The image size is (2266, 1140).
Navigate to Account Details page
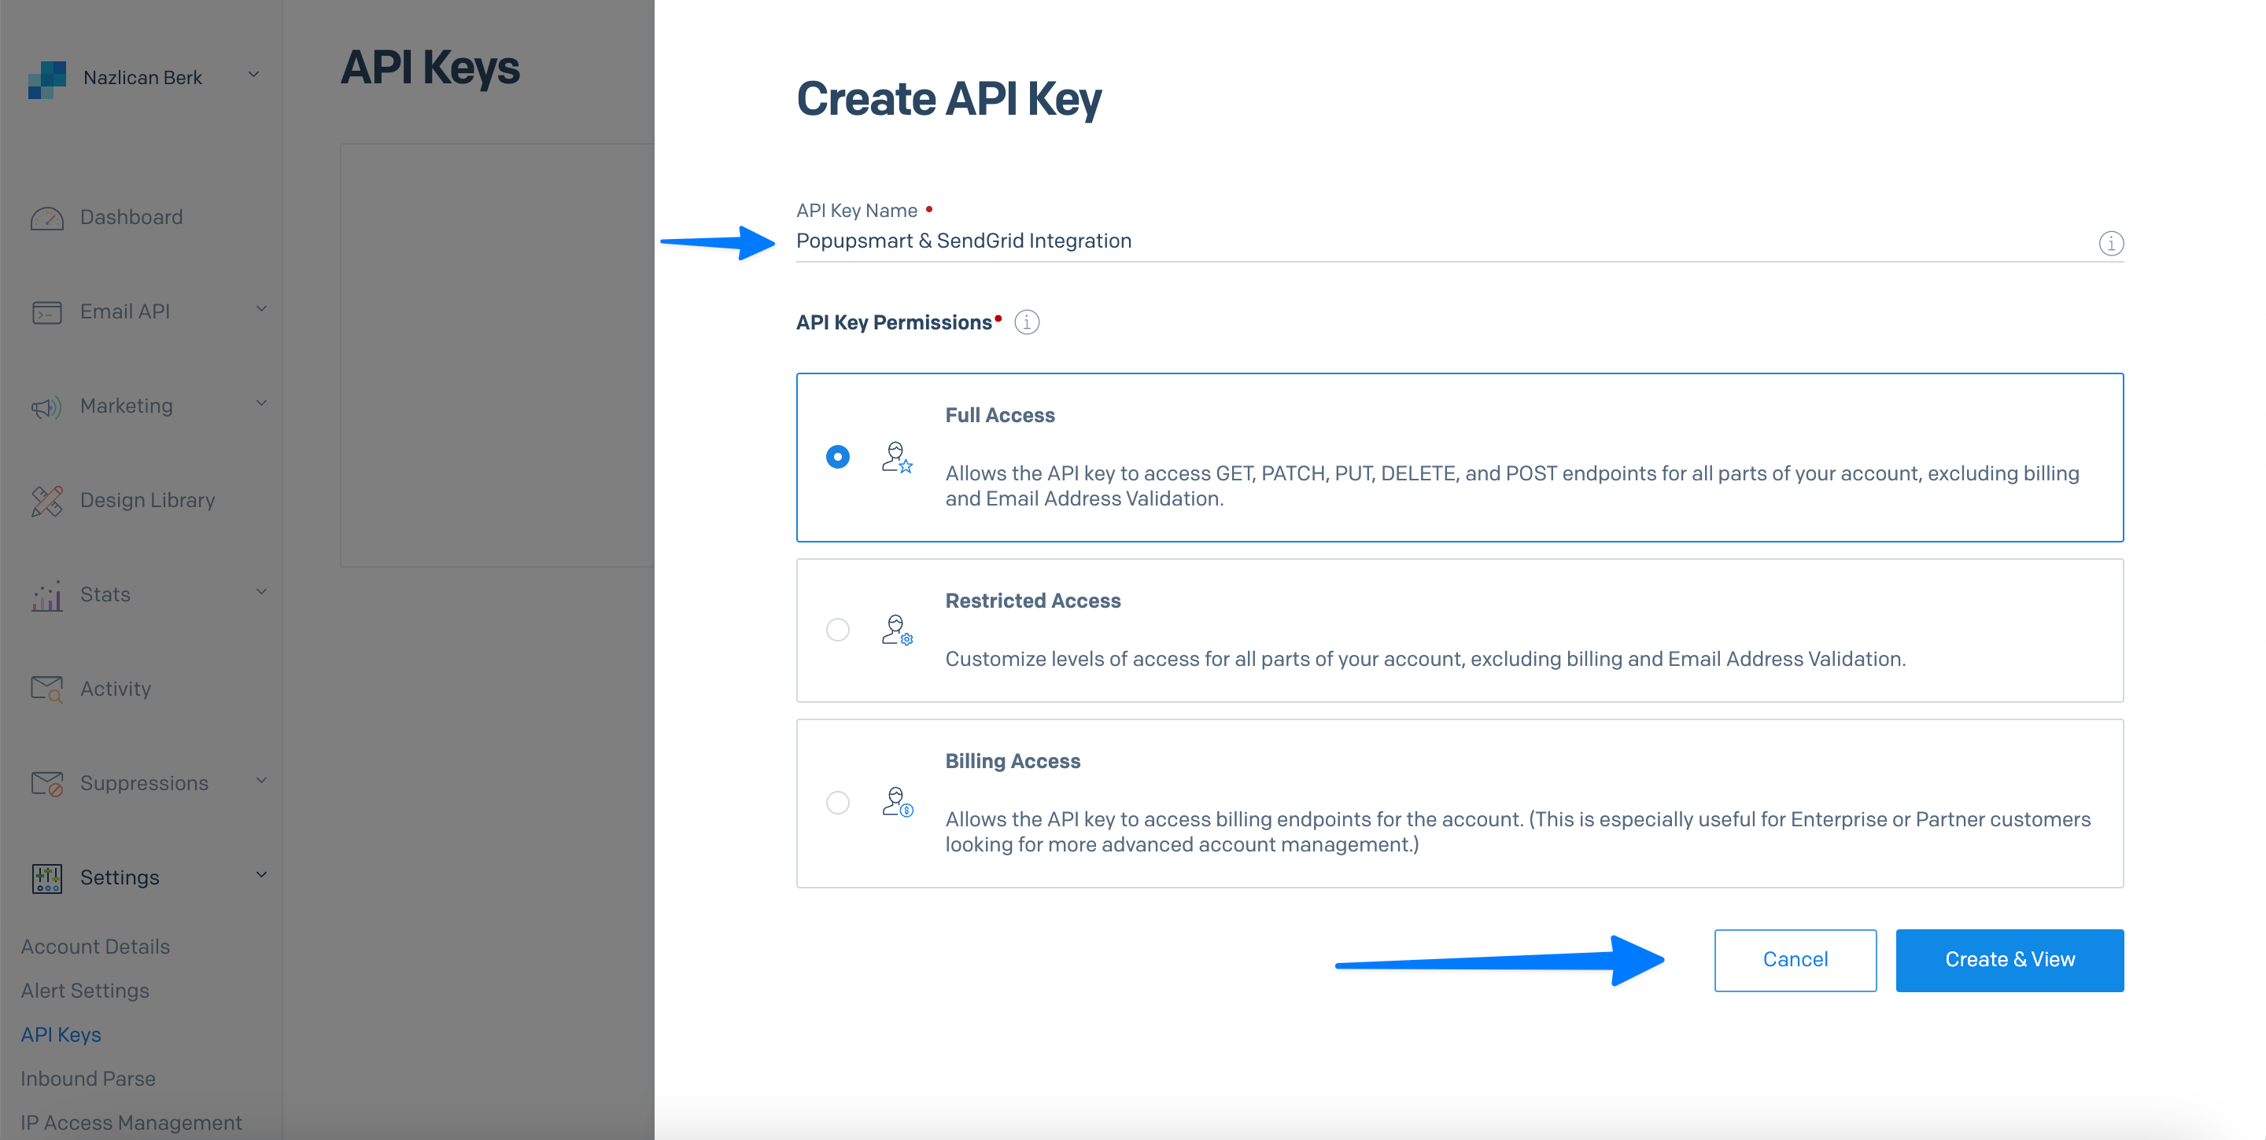coord(94,945)
